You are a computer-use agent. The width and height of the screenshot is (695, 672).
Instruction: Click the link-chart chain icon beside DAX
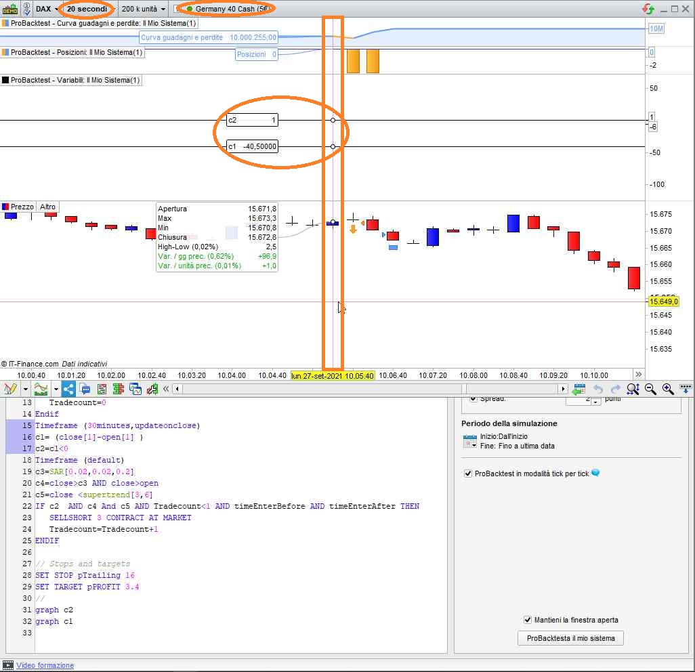coord(27,8)
